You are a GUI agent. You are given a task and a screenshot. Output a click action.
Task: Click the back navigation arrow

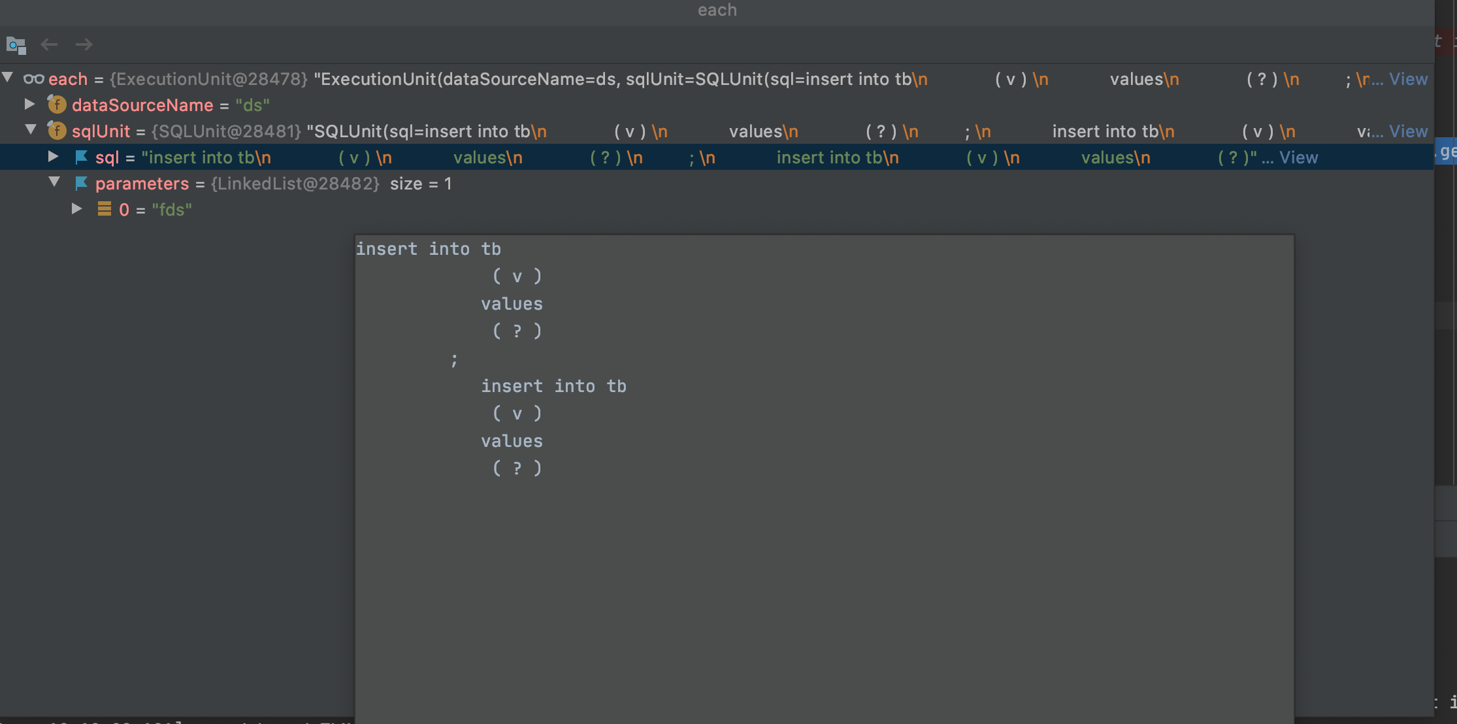point(49,44)
